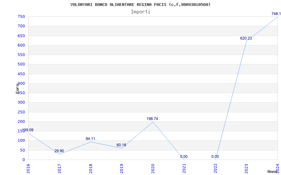Click the 2023 x-axis year
Image resolution: width=281 pixels, height=175 pixels.
click(x=247, y=169)
